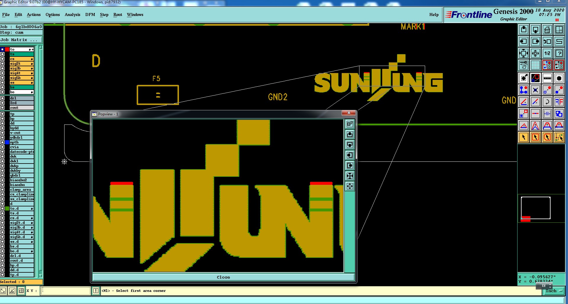Toggle checkbox for layer cs

tap(2, 59)
